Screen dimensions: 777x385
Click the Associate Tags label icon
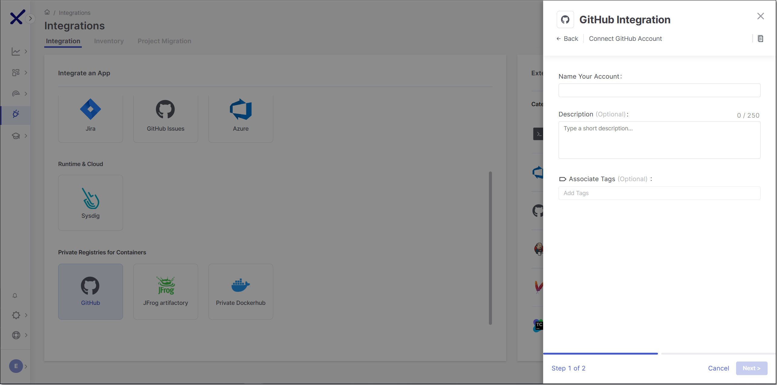point(563,179)
